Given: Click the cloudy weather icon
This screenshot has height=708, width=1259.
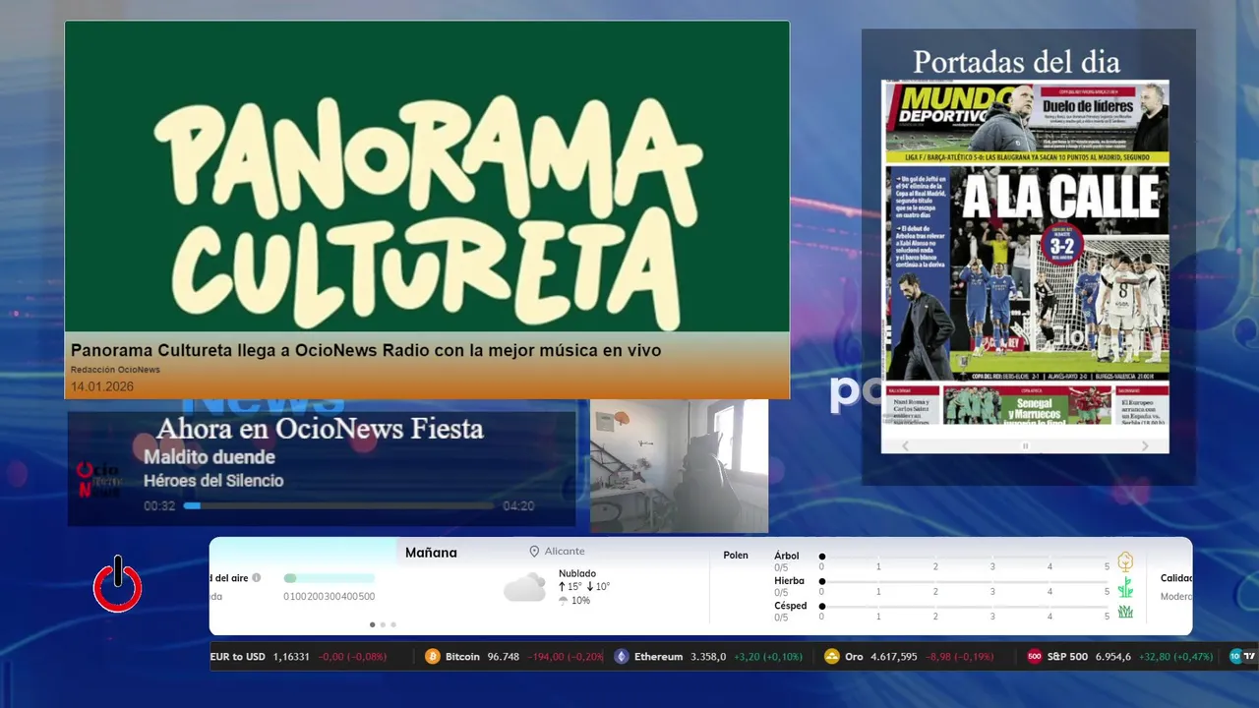Looking at the screenshot, I should point(524,588).
